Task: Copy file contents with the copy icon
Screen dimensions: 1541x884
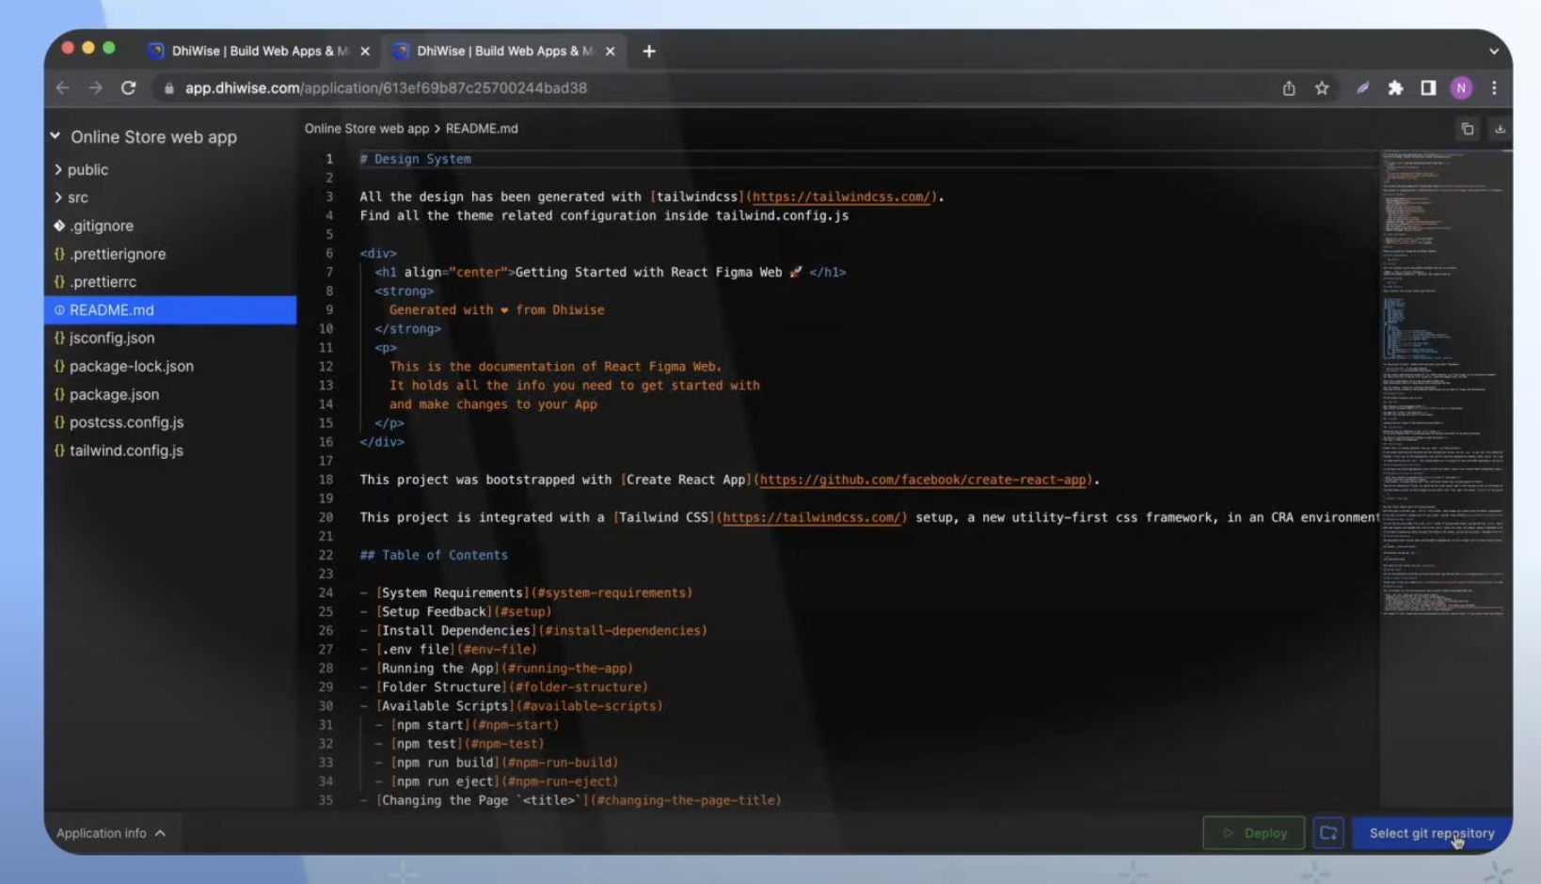Action: 1468,129
